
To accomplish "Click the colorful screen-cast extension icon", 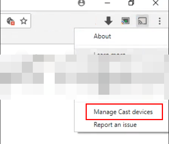I will tap(125, 21).
